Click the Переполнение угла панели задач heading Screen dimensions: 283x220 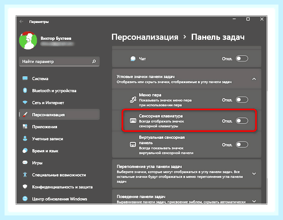[x=149, y=167]
